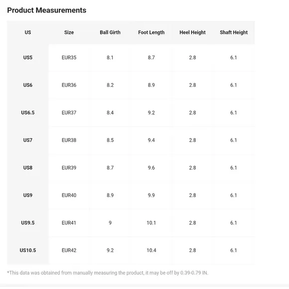Click foot length value 10.4
The height and width of the screenshot is (289, 289).
click(151, 250)
